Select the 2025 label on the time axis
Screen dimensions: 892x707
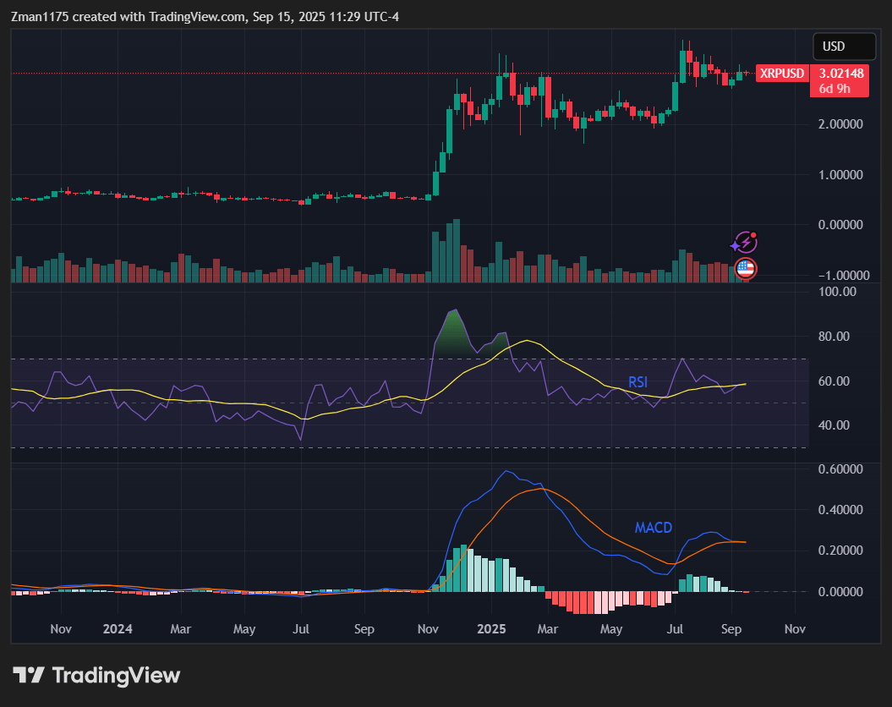point(491,629)
